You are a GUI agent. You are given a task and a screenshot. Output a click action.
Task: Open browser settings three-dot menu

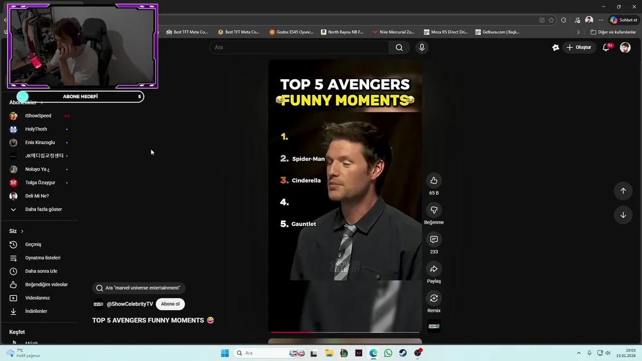pos(601,20)
